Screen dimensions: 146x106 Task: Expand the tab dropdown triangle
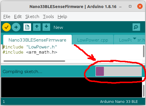coord(134,38)
